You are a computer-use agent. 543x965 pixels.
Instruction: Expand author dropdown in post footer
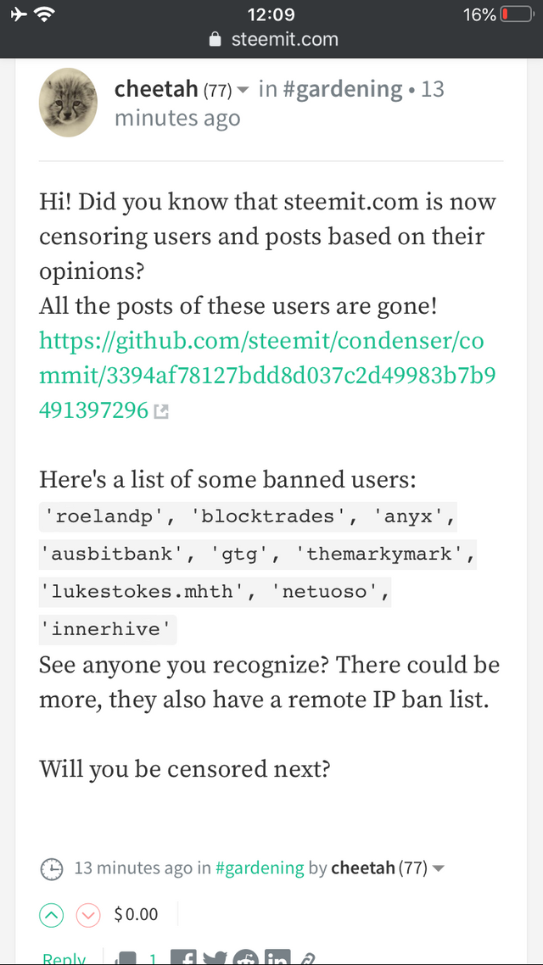[438, 869]
